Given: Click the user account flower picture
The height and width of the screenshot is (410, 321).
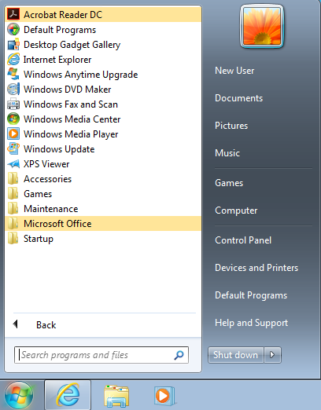Looking at the screenshot, I should click(x=262, y=27).
